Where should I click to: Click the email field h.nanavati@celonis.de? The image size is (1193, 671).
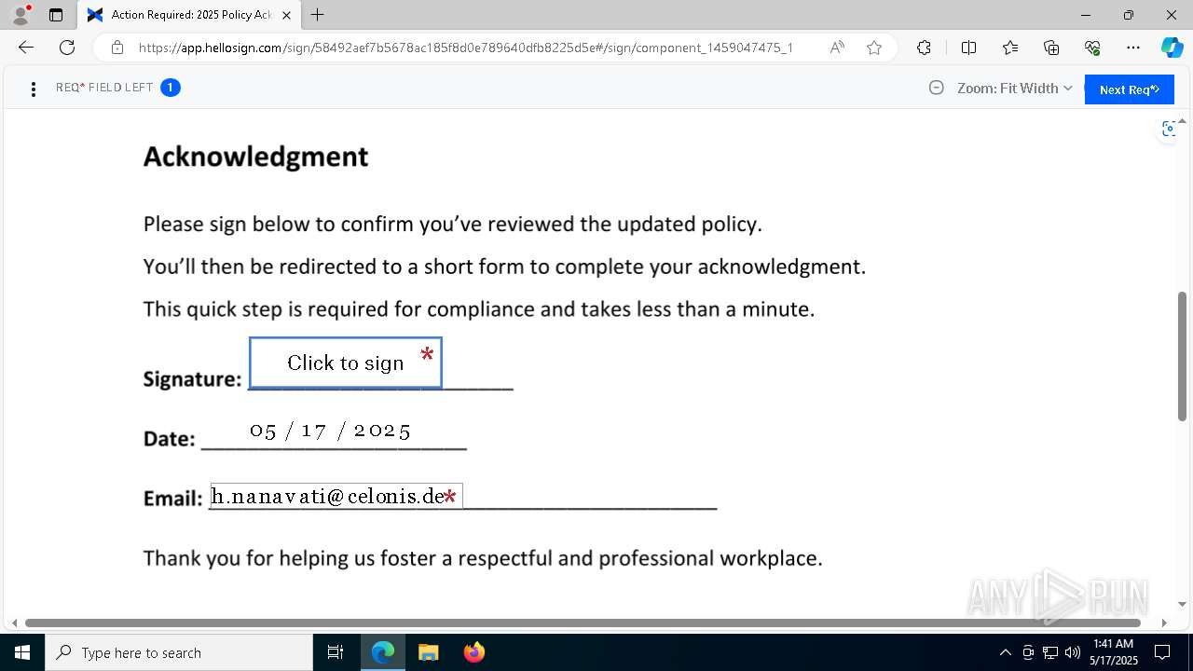[x=336, y=496]
